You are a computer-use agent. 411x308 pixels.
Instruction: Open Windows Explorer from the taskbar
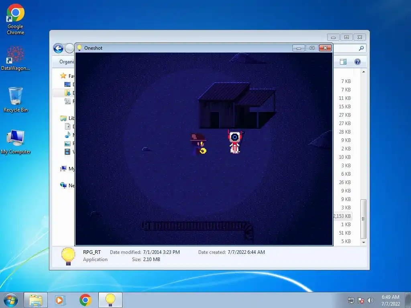click(x=36, y=300)
